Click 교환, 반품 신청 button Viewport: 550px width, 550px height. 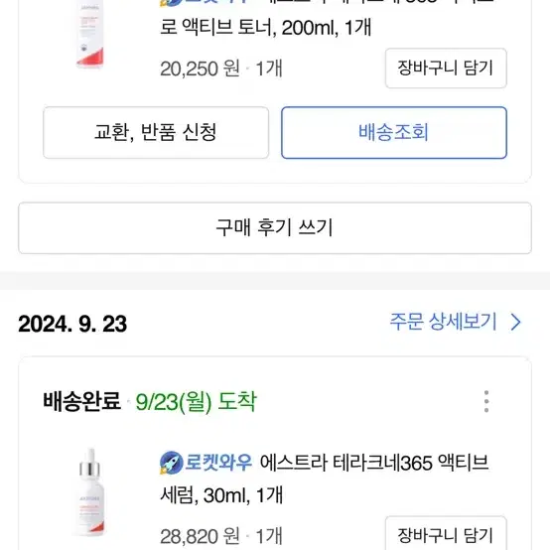tap(156, 133)
